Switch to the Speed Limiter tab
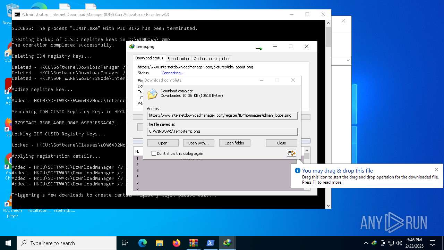The image size is (444, 250). [x=178, y=59]
